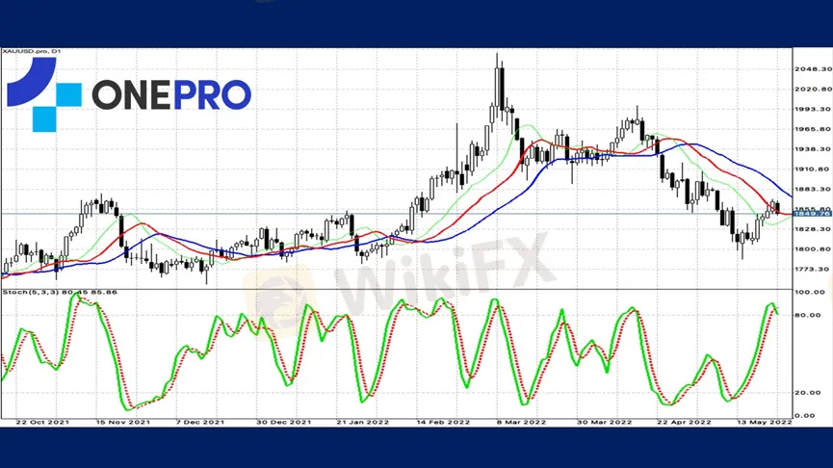Select the 13 May 2022 date label
Screen dimensions: 833x468
[x=767, y=422]
